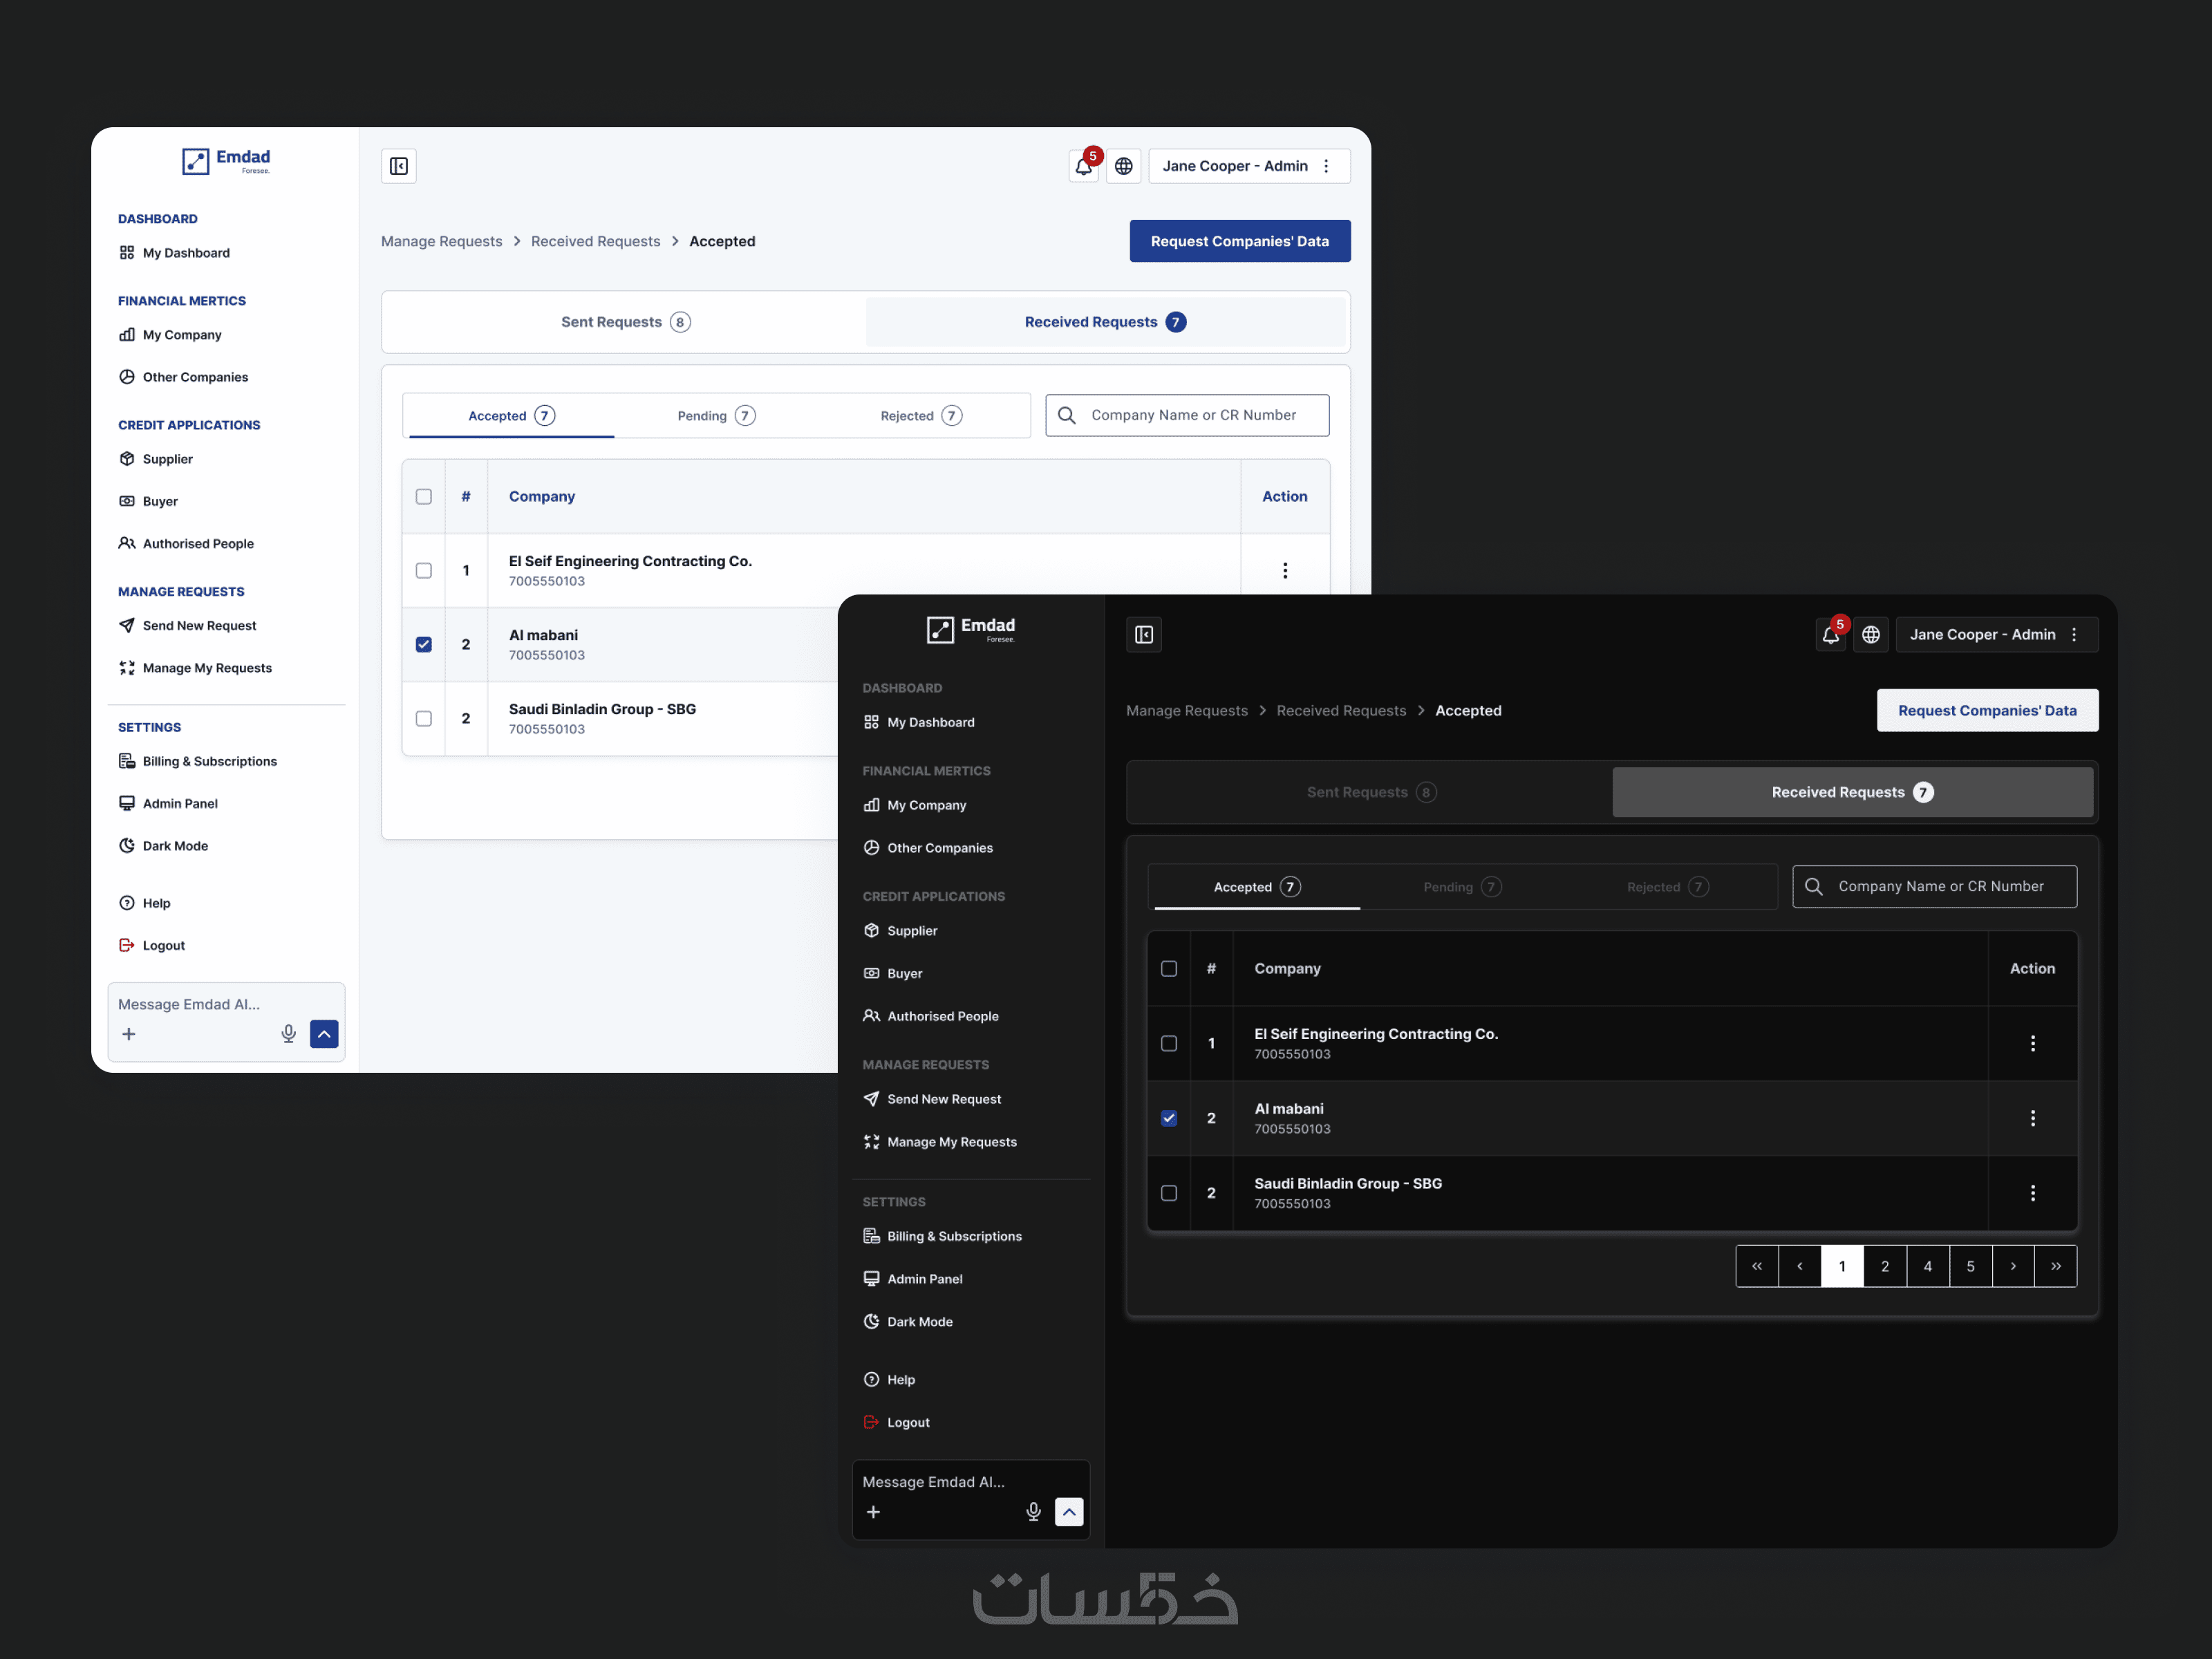Check the El Seif Engineering row in the light table
This screenshot has width=2212, height=1659.
pos(424,571)
